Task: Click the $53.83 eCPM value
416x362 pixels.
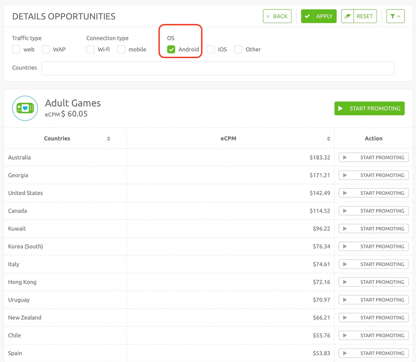Action: (x=321, y=353)
